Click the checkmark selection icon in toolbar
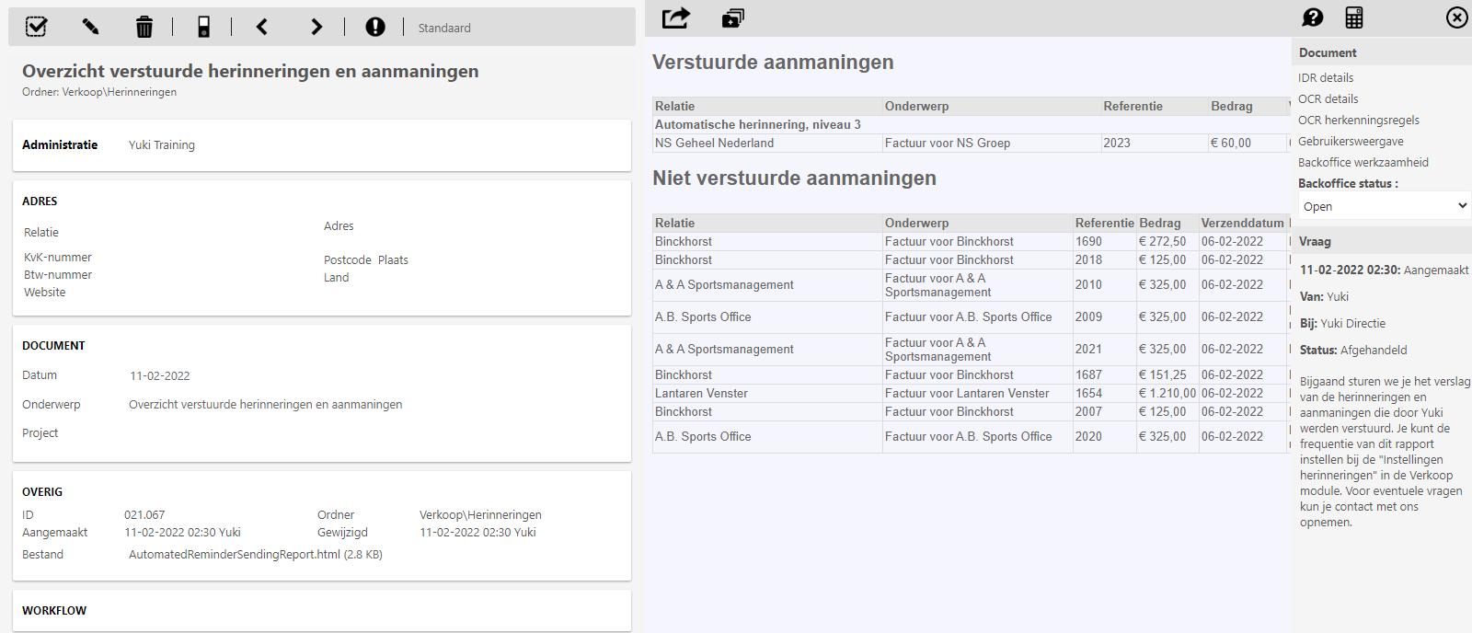This screenshot has height=633, width=1472. pyautogui.click(x=36, y=27)
